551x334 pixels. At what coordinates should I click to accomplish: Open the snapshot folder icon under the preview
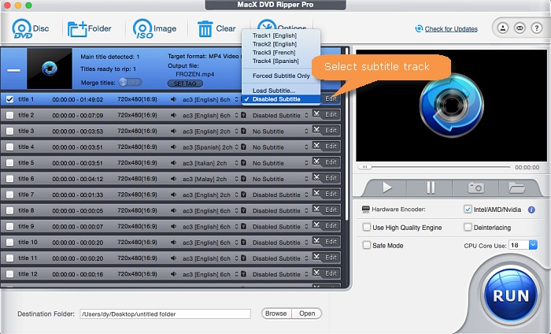click(x=516, y=187)
